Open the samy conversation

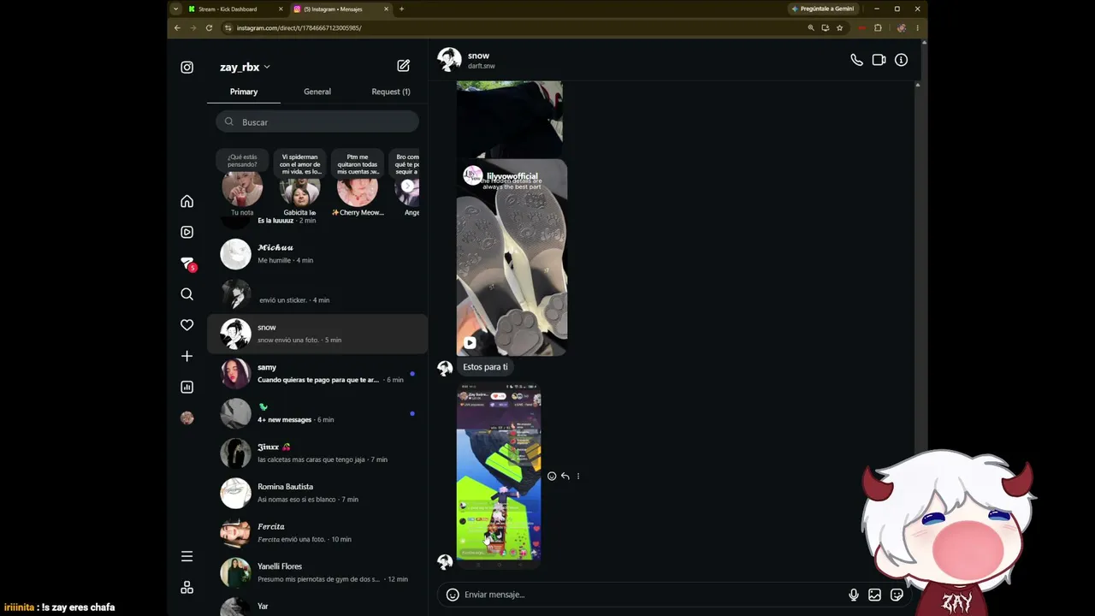317,373
